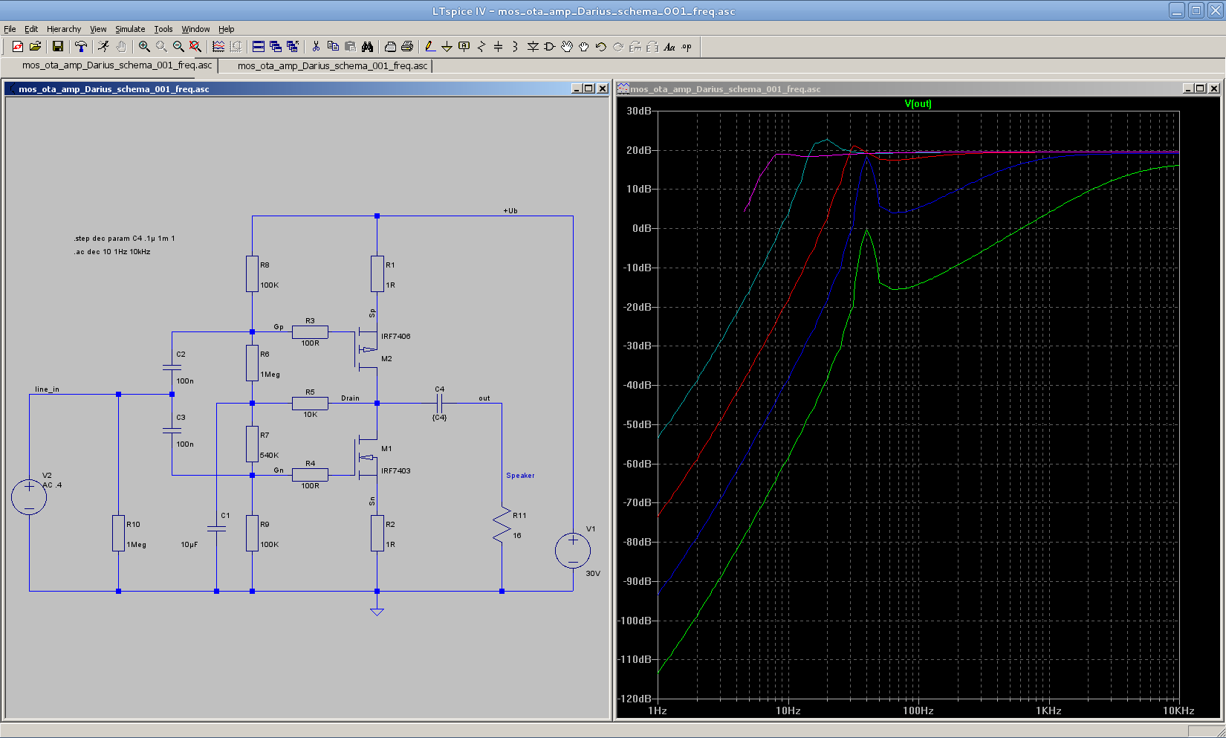Maximize the plot sub-window

[x=1200, y=88]
